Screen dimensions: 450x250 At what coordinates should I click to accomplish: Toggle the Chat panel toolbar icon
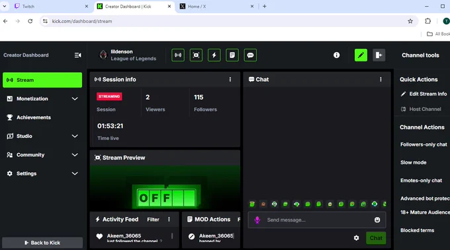coord(250,55)
